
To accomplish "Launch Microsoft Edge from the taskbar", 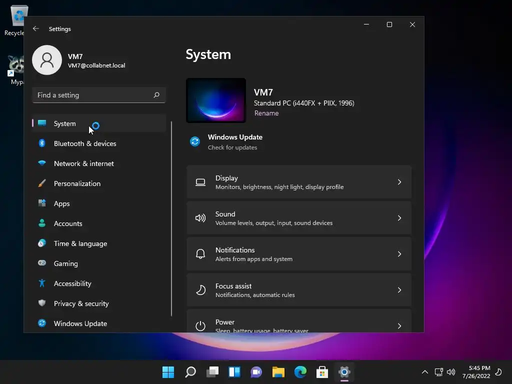I will (300, 372).
